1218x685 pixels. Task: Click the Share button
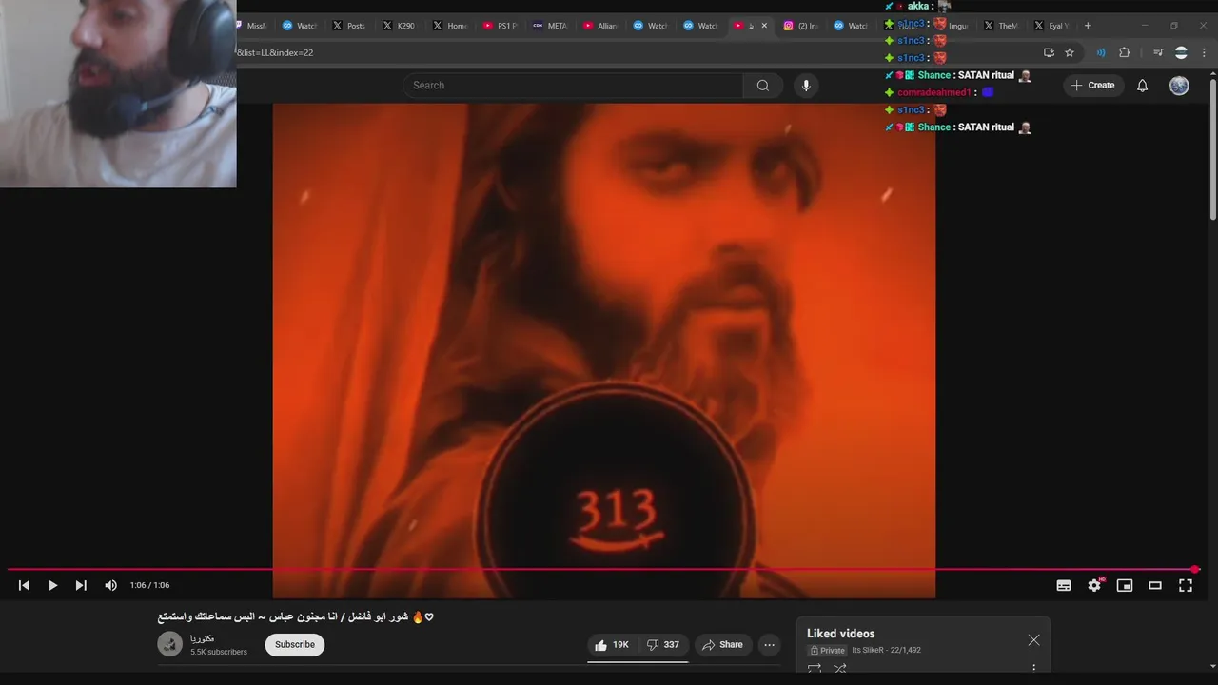click(722, 645)
